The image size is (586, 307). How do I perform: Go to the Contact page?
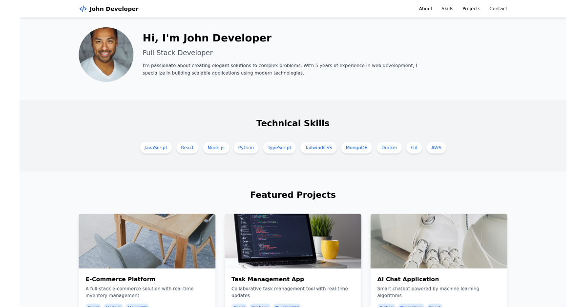click(x=498, y=8)
